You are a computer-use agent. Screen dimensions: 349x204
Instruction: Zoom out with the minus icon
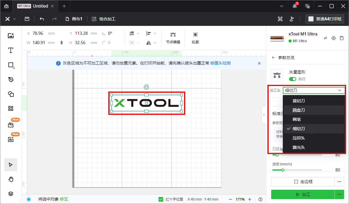231,199
